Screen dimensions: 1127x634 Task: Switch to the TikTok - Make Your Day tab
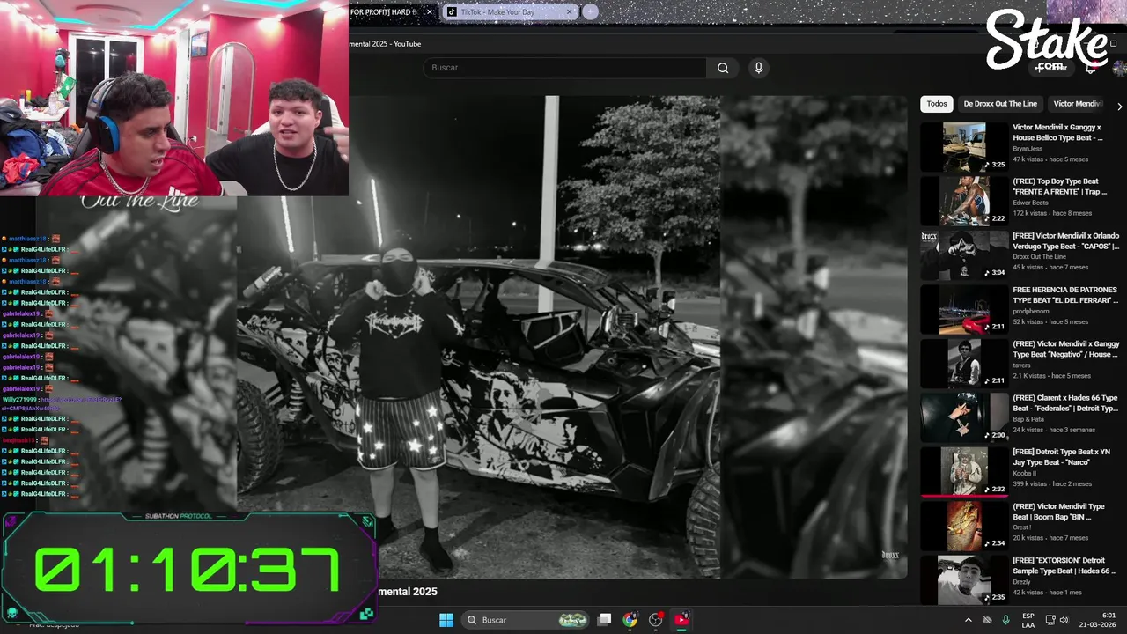click(x=509, y=11)
